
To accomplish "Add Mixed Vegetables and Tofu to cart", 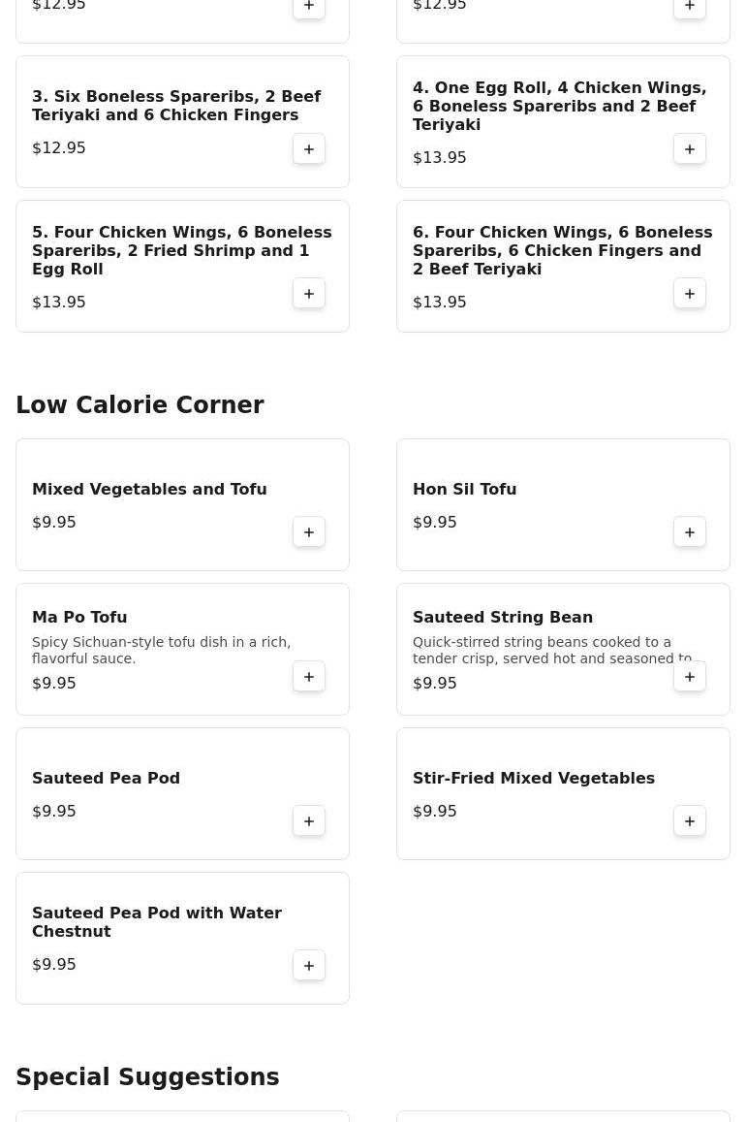I will pyautogui.click(x=309, y=532).
